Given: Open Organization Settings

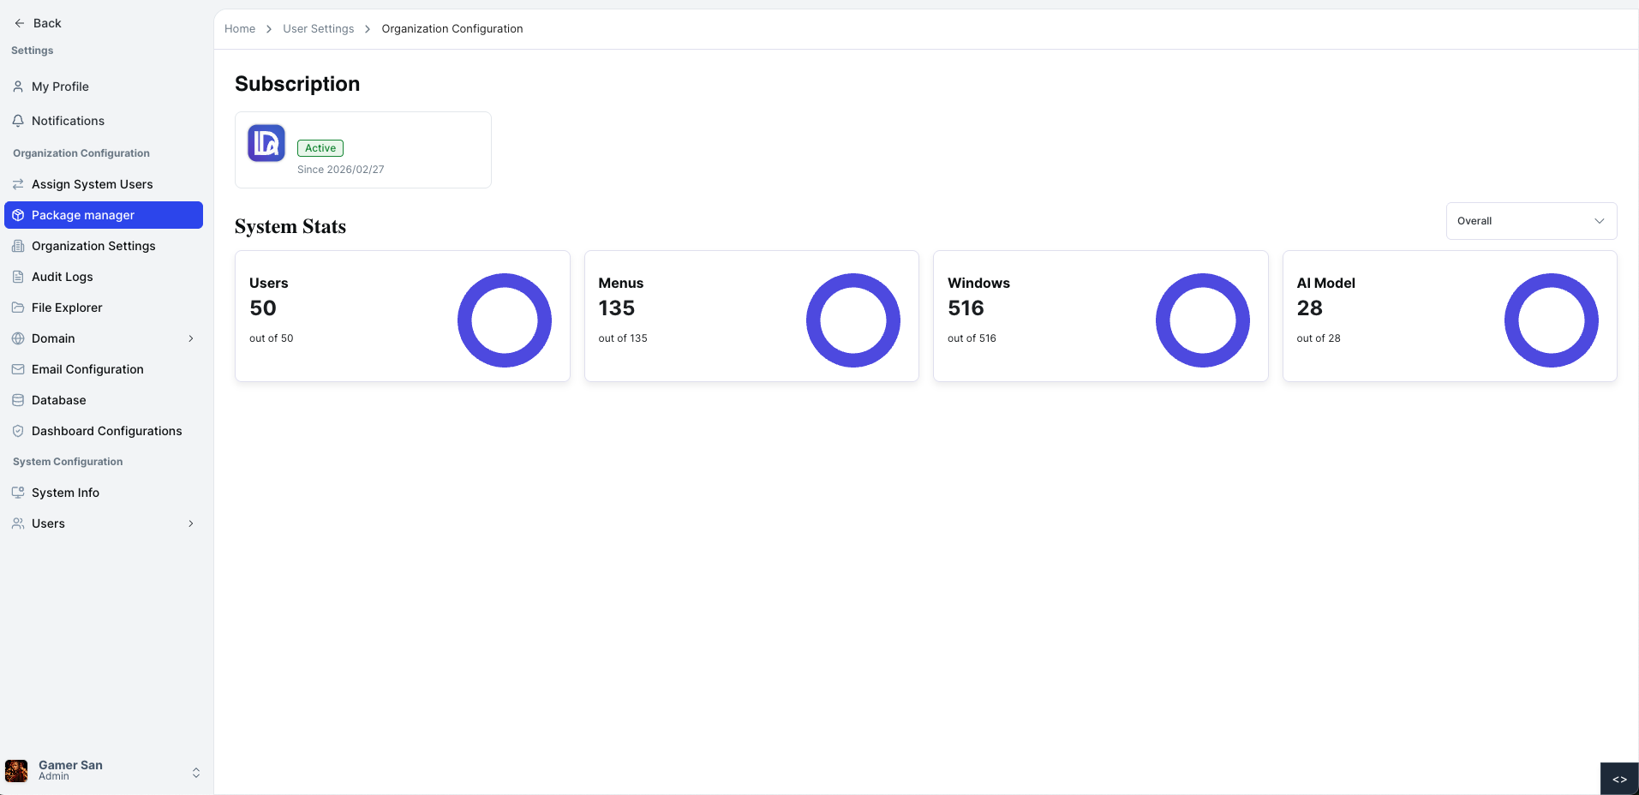Looking at the screenshot, I should point(93,246).
